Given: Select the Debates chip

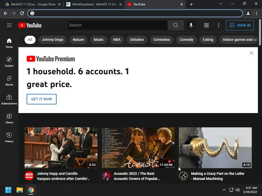Looking at the screenshot, I should (x=137, y=40).
